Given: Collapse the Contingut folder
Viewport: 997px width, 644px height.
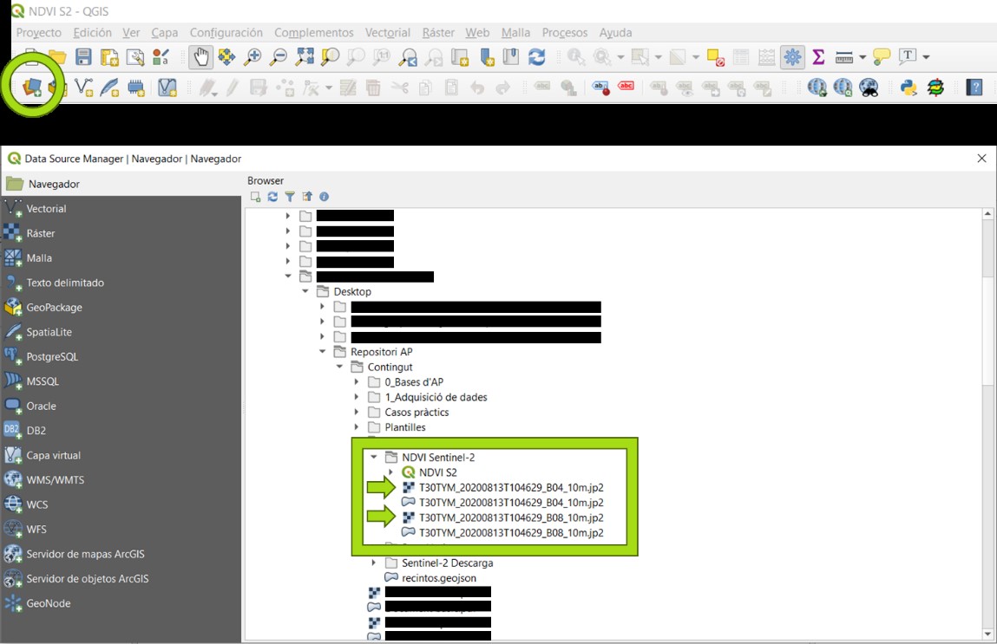Looking at the screenshot, I should click(x=339, y=367).
